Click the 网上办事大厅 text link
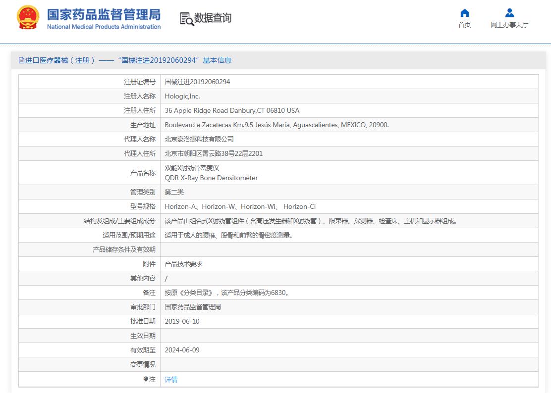Screen dimensions: 551x393 point(509,25)
